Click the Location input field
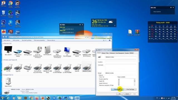Image resolution: width=178 pixels, height=100 pixels. pos(121,62)
